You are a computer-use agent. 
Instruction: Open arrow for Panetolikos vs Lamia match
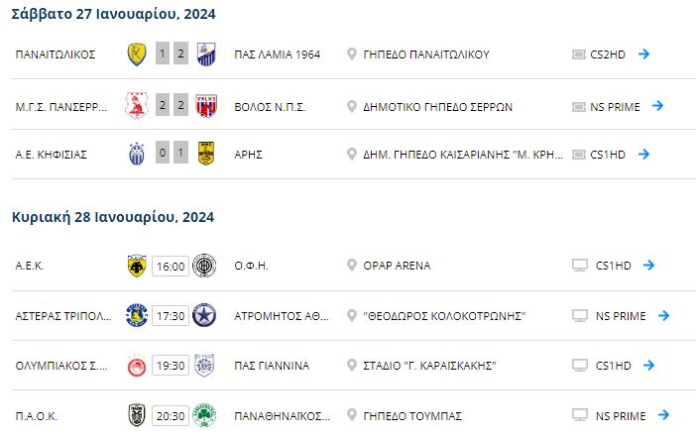tap(643, 55)
